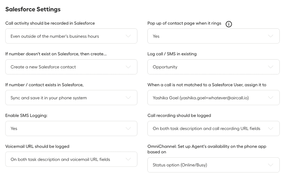
Task: Click chevron arrow beside the Opportunity value
Action: pos(270,67)
